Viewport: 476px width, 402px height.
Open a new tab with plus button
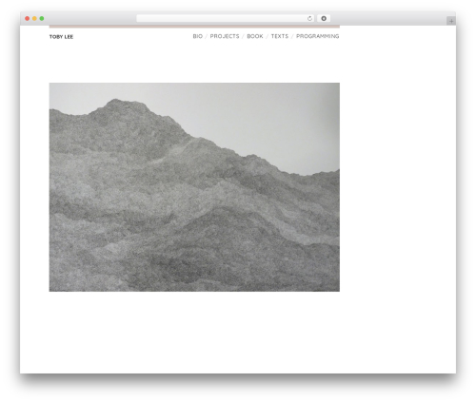[x=451, y=21]
